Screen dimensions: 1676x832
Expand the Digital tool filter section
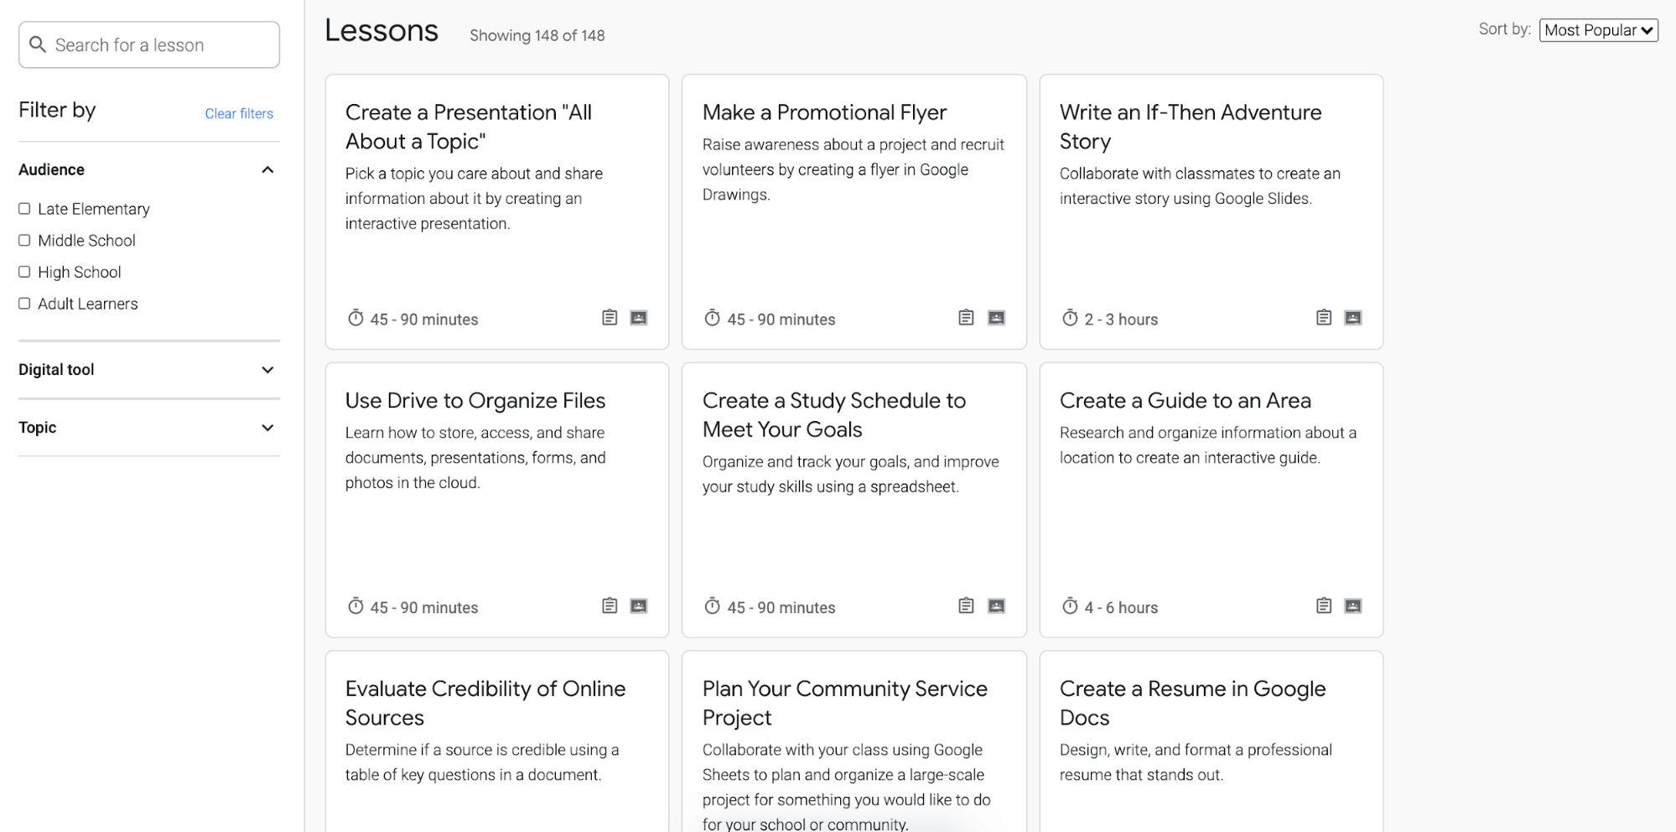click(267, 370)
